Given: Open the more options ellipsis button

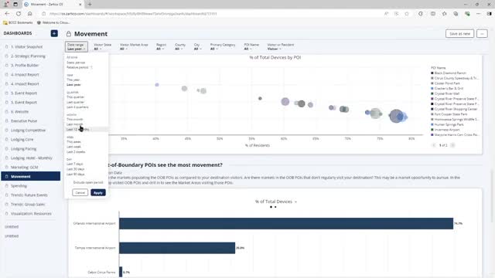Looking at the screenshot, I should (482, 34).
